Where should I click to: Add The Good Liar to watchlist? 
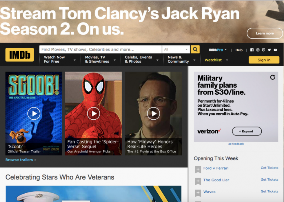(x=198, y=181)
